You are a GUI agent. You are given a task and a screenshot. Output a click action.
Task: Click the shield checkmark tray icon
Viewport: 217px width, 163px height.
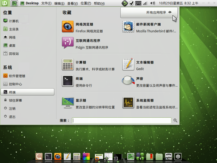point(131,3)
